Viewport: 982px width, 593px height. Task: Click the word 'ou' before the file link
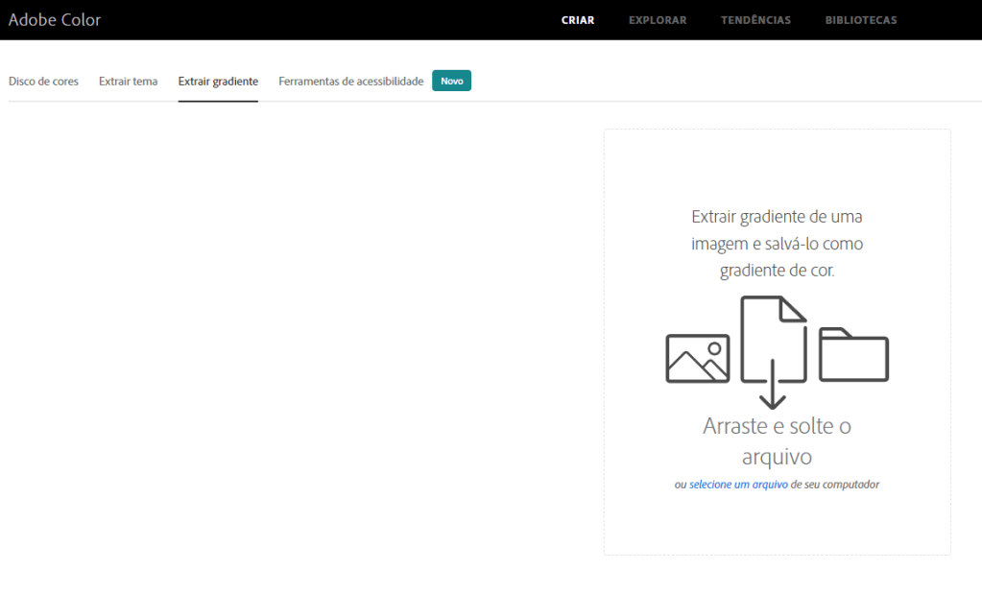[x=681, y=485]
